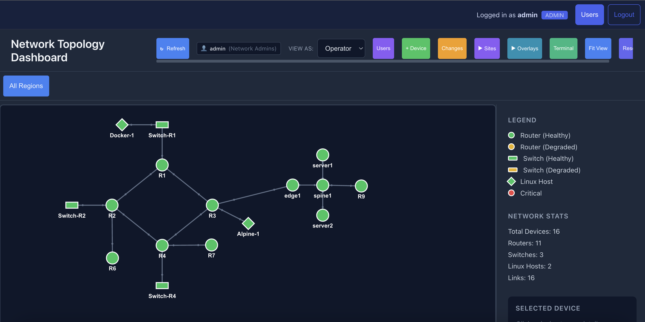Open the View As Operator dropdown
645x322 pixels.
point(341,48)
